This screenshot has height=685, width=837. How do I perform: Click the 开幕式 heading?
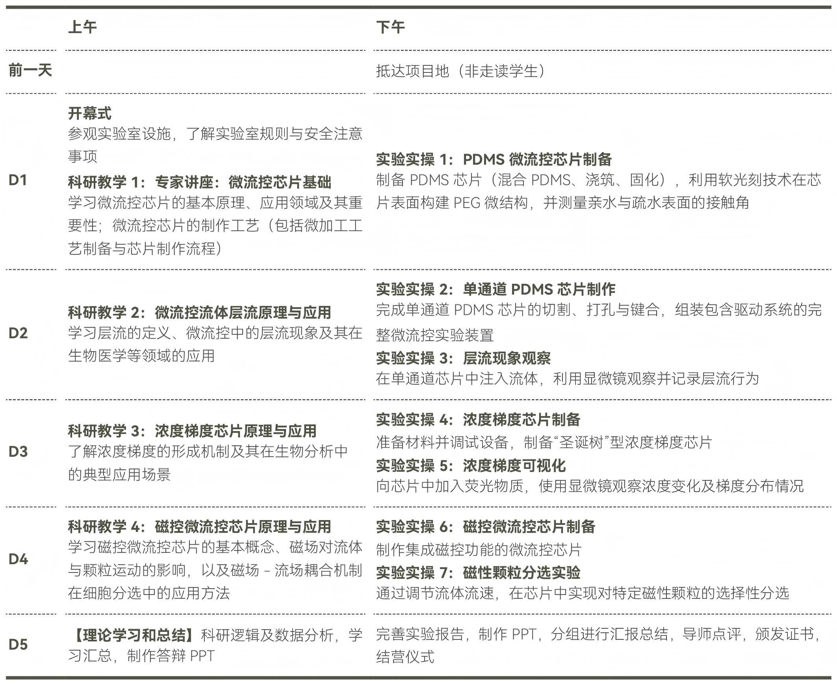90,114
